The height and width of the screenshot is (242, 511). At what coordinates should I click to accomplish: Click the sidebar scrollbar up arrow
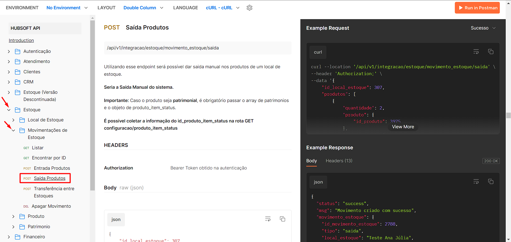tap(92, 18)
